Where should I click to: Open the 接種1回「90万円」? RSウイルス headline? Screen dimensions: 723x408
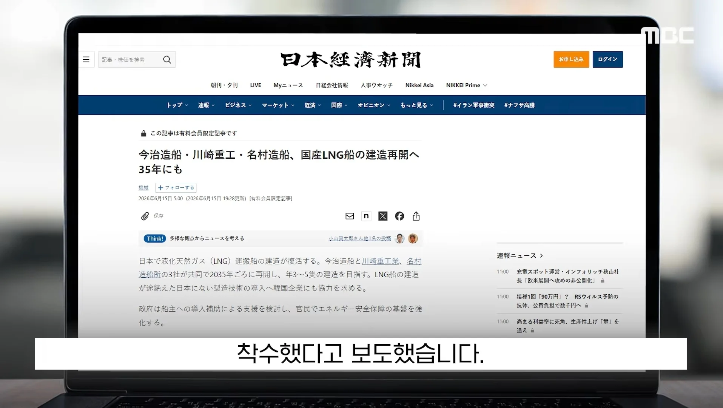click(x=567, y=301)
